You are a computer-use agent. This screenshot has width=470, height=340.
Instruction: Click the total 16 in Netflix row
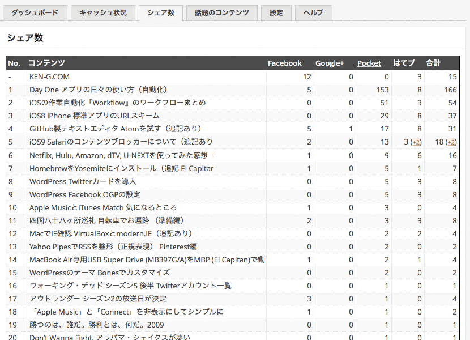[452, 155]
